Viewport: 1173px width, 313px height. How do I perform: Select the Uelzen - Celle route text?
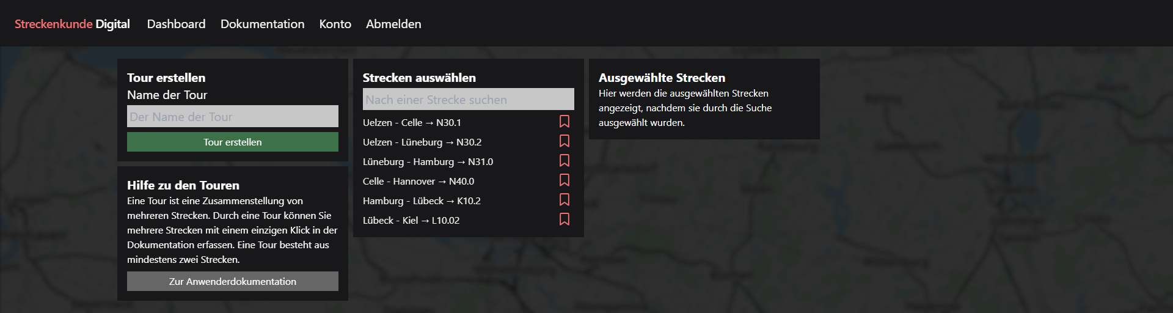point(412,122)
